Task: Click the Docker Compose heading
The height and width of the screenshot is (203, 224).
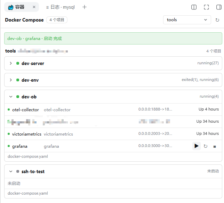Action: (24, 20)
